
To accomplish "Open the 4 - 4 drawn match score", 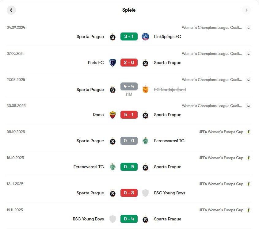I will (129, 87).
